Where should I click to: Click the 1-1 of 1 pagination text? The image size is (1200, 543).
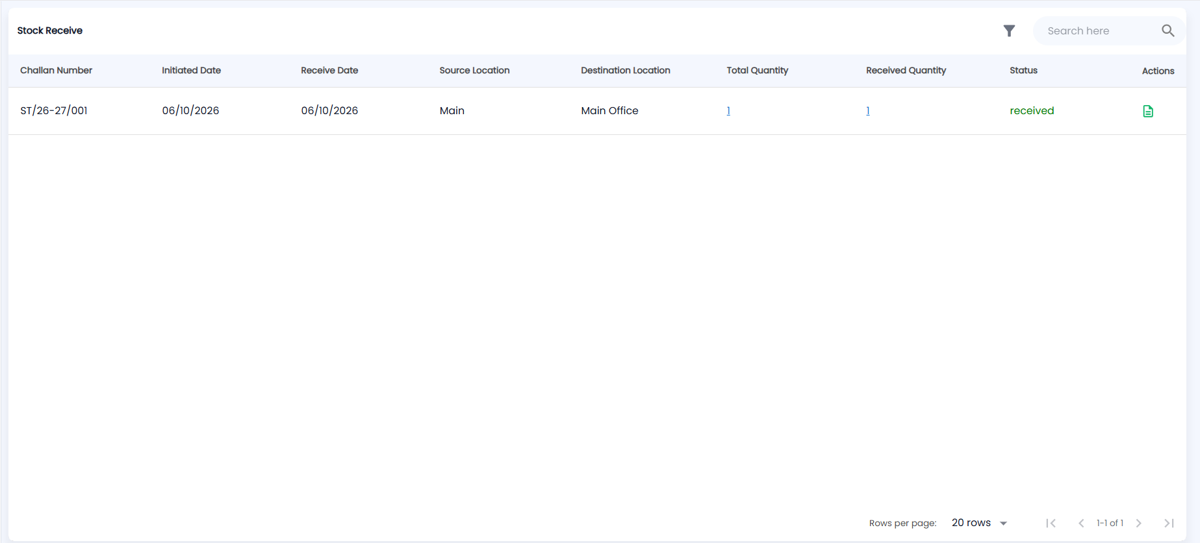[1110, 523]
